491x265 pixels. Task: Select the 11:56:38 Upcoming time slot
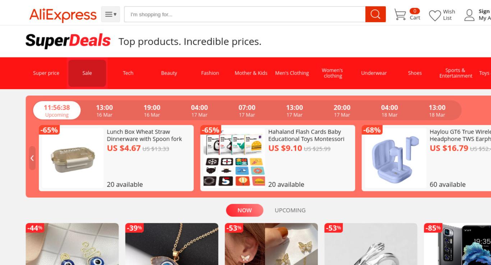coord(57,111)
